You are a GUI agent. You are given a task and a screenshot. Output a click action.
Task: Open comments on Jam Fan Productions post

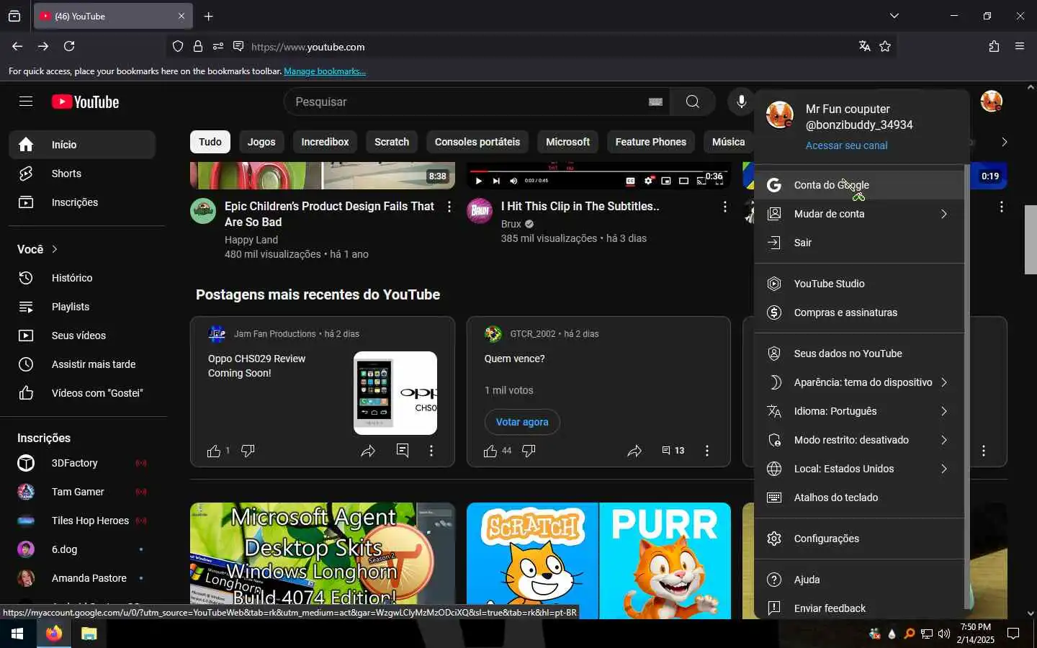403,451
